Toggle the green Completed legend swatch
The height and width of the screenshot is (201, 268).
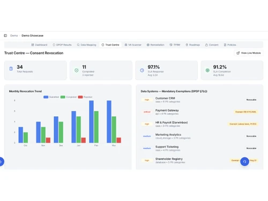point(63,97)
